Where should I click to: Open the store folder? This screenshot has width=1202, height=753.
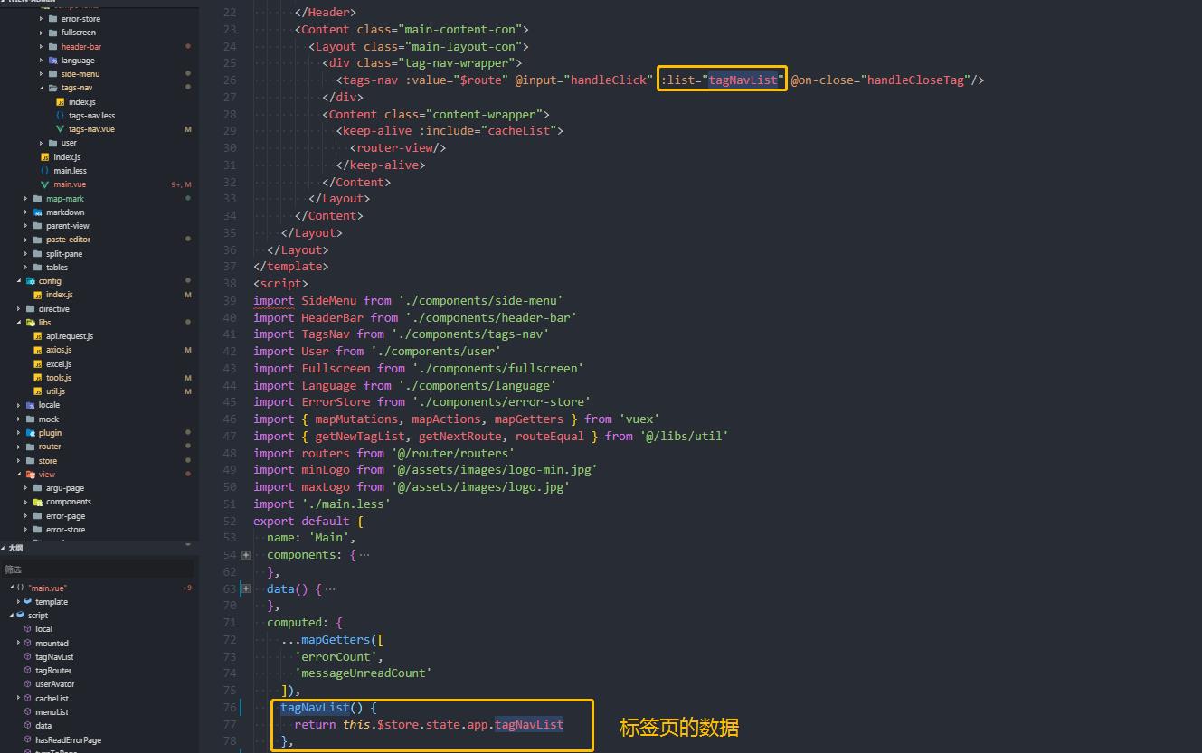[48, 461]
